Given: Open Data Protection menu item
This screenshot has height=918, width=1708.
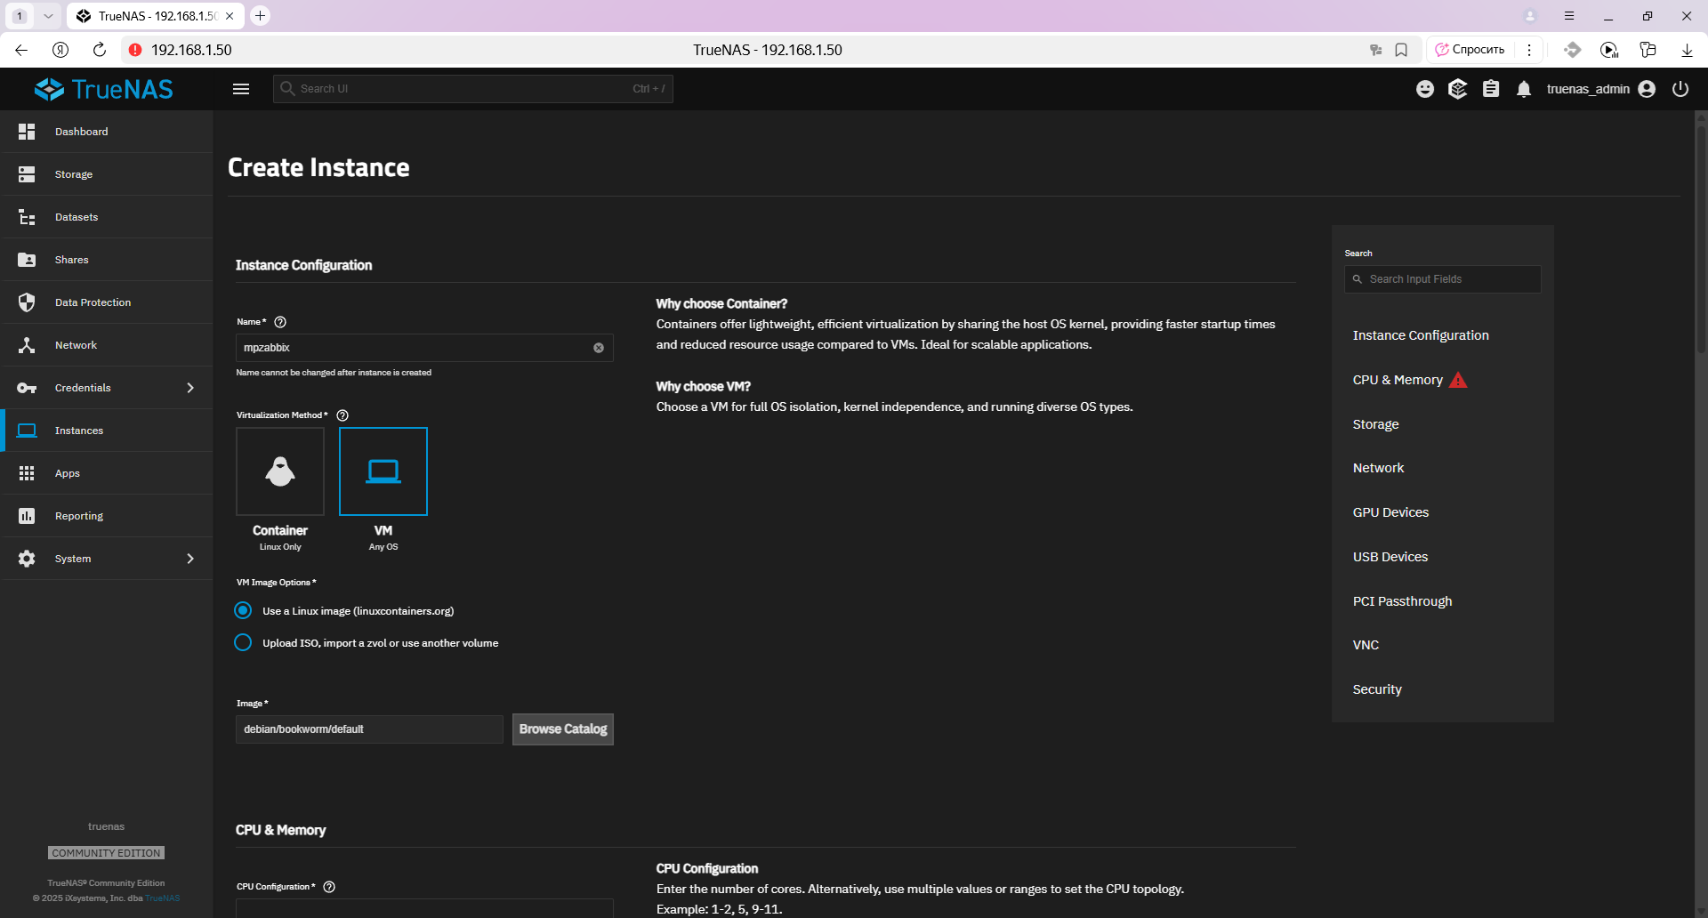Looking at the screenshot, I should [107, 302].
